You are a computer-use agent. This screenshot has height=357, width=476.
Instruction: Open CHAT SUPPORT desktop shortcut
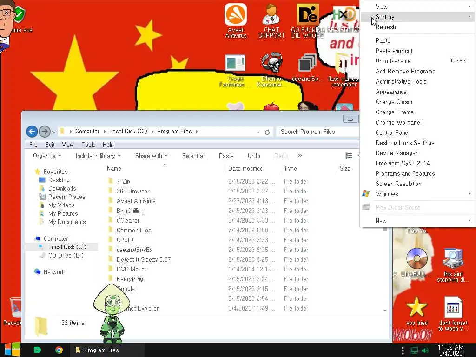click(x=271, y=20)
